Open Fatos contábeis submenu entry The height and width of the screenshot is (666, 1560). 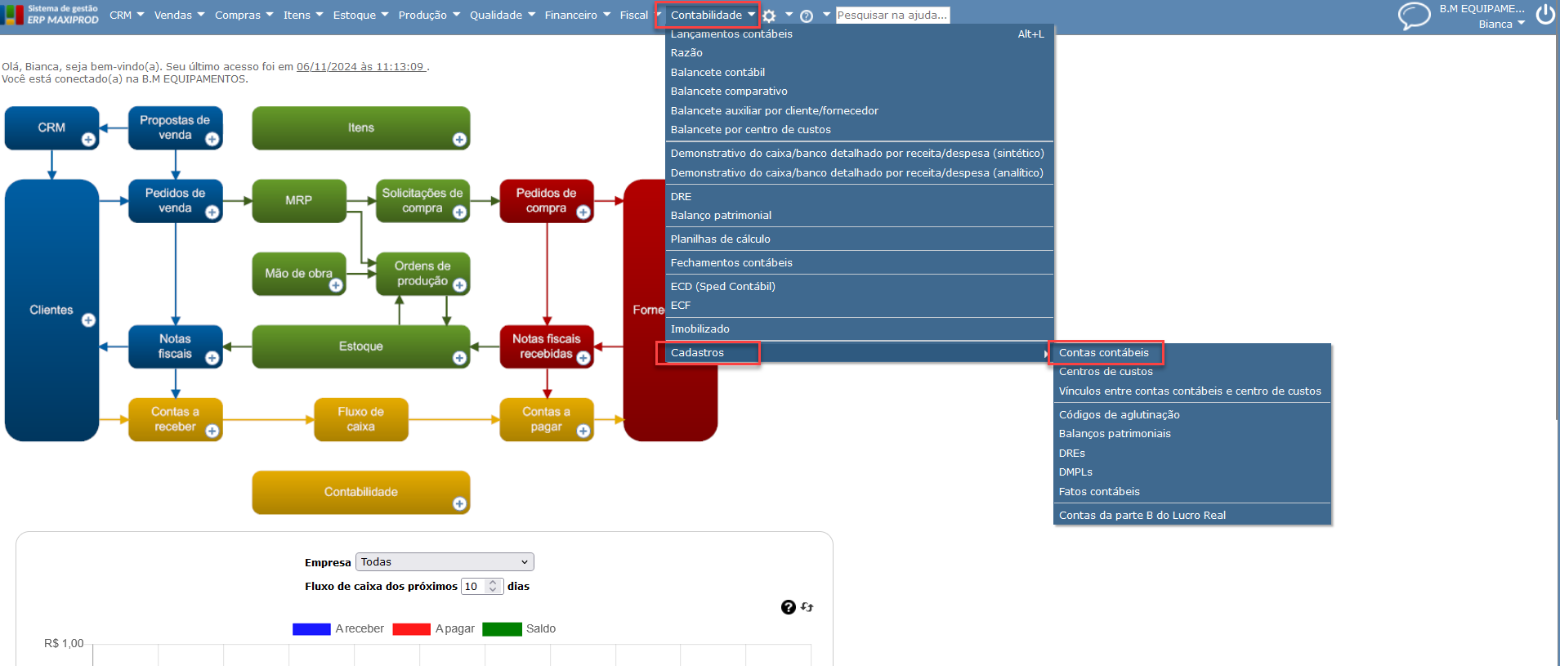(1192, 492)
